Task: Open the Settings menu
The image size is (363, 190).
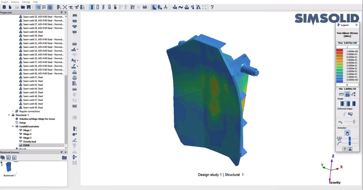Action: 26,2
